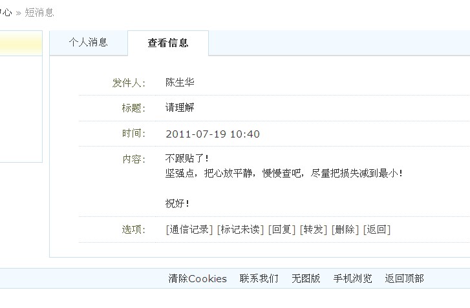This screenshot has width=470, height=308.
Task: Open the 手机浏览 footer link
Action: pyautogui.click(x=353, y=279)
